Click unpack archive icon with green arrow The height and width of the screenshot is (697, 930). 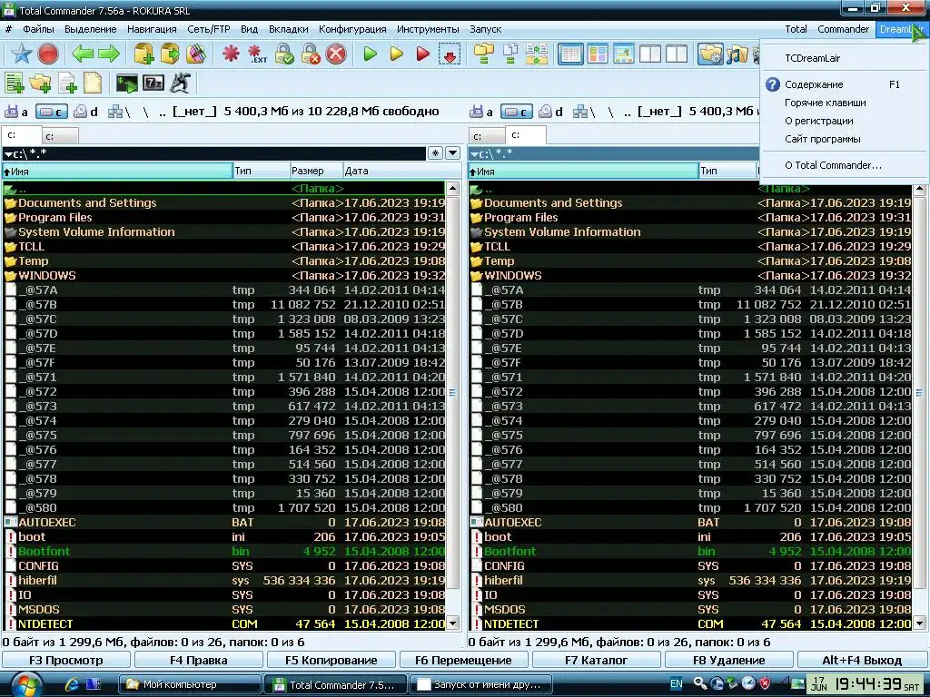[170, 54]
